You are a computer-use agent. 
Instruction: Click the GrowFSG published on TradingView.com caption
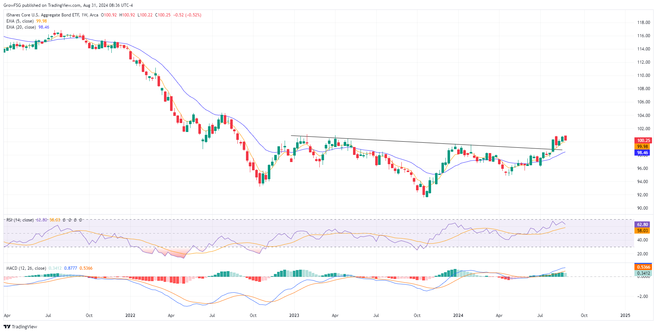pyautogui.click(x=68, y=5)
